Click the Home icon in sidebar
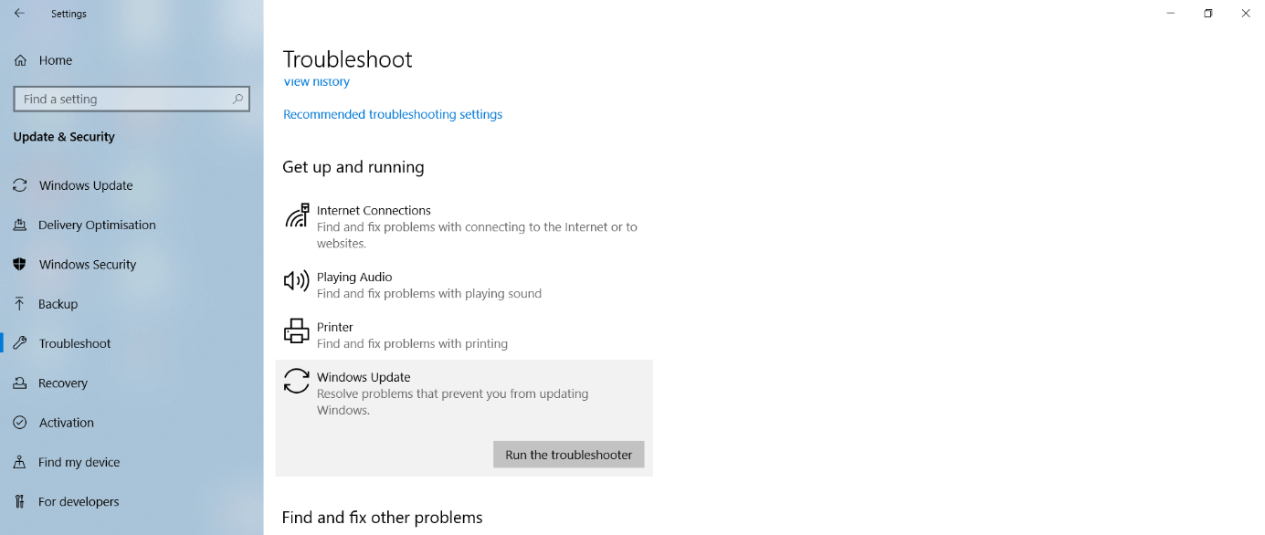Viewport: 1265px width, 535px height. click(x=20, y=60)
